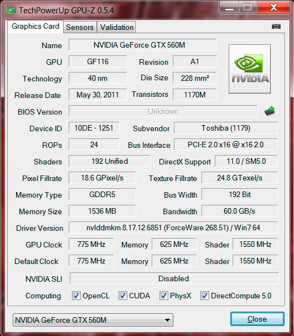Click the camera screenshot icon

[x=276, y=27]
